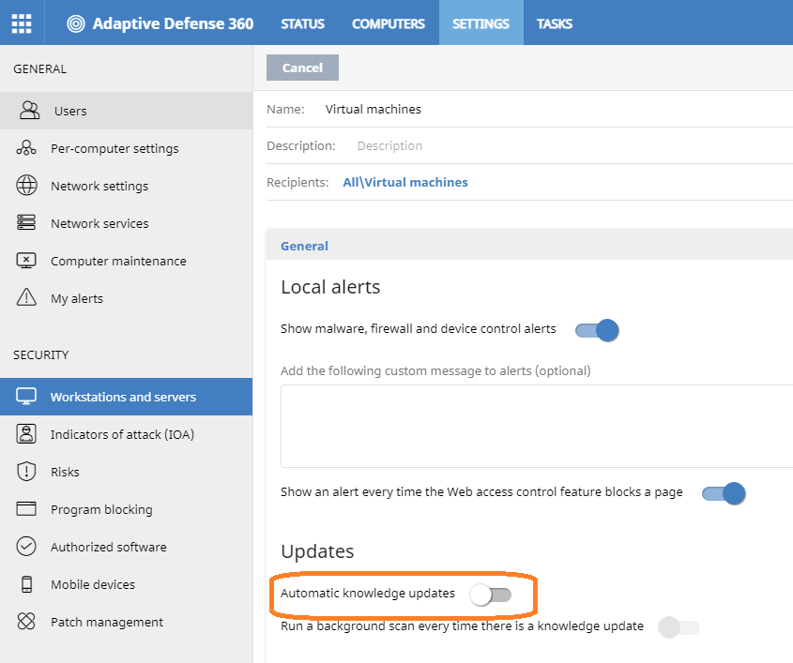This screenshot has width=793, height=663.
Task: Toggle background scan on knowledge update
Action: click(679, 627)
